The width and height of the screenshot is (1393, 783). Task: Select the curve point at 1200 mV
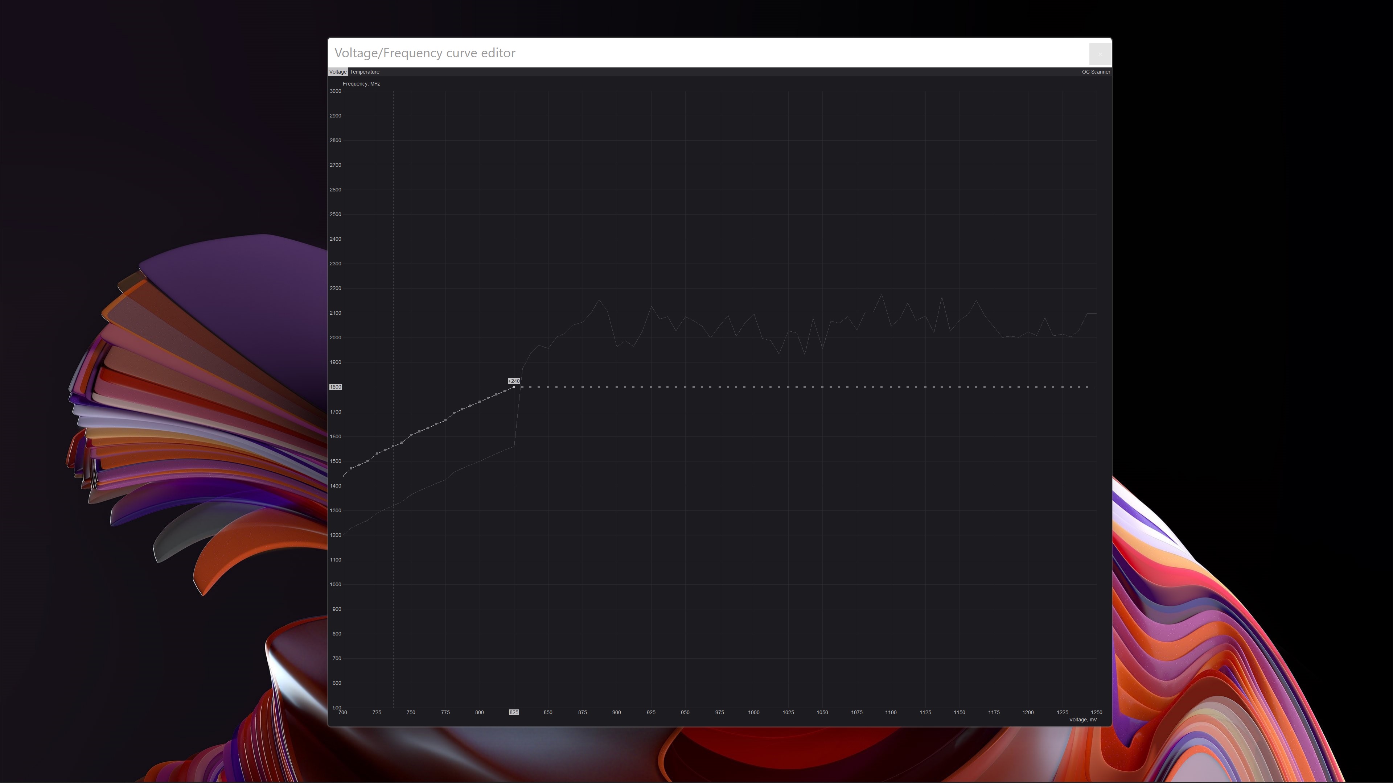click(x=1027, y=387)
